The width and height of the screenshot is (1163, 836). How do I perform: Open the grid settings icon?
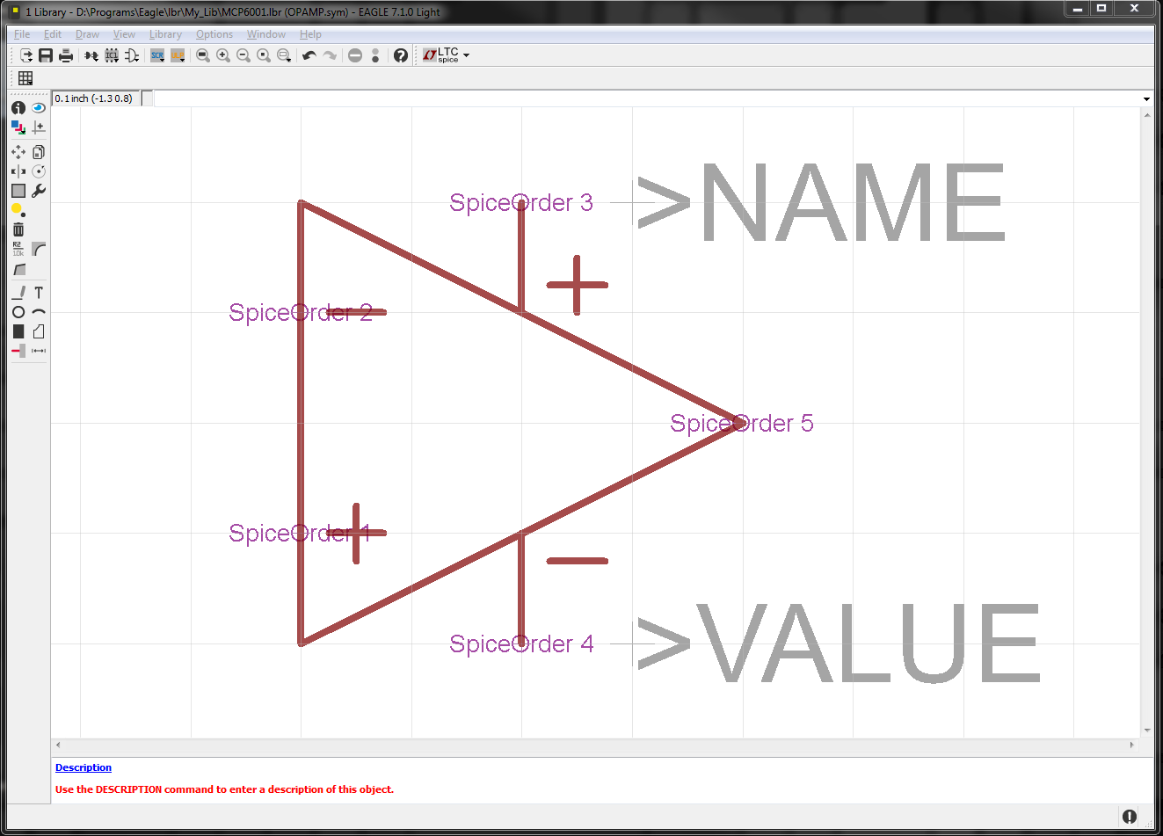click(25, 78)
